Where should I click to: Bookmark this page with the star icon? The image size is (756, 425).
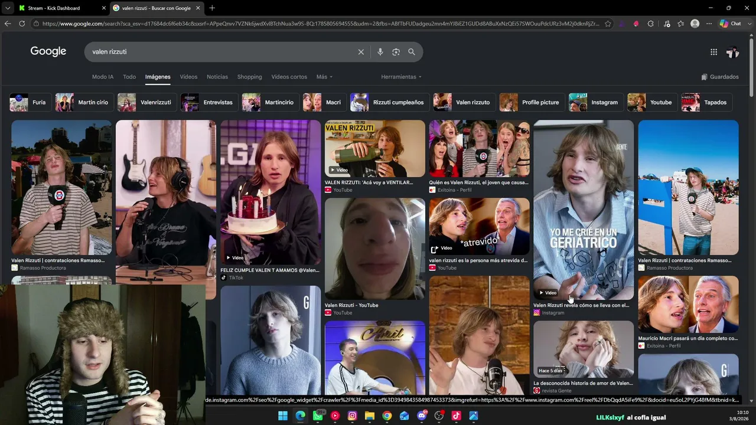click(608, 24)
